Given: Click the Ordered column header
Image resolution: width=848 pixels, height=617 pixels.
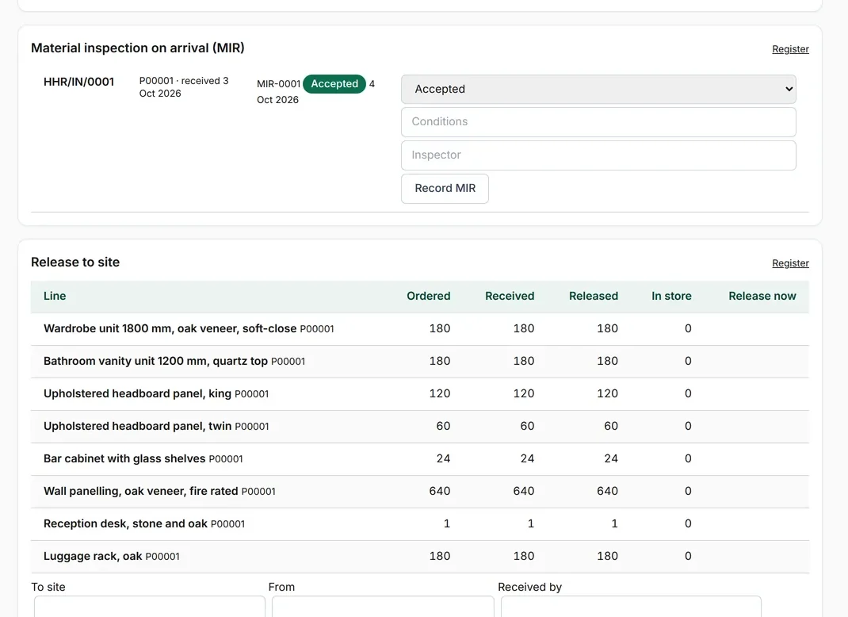Looking at the screenshot, I should (428, 296).
